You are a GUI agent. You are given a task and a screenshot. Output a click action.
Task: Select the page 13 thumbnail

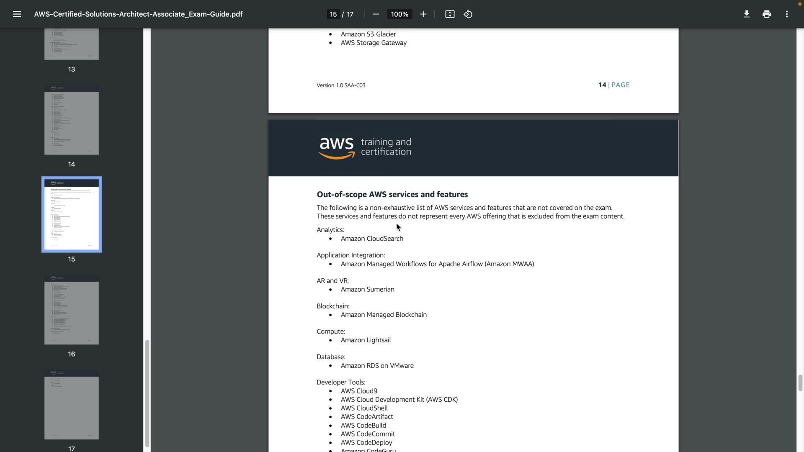72,44
